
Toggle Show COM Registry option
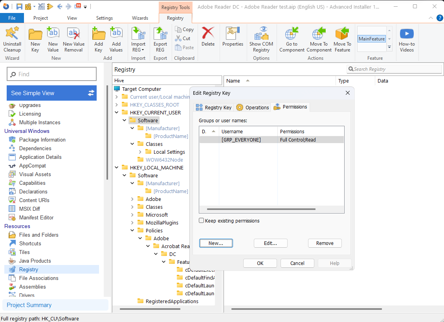point(261,40)
